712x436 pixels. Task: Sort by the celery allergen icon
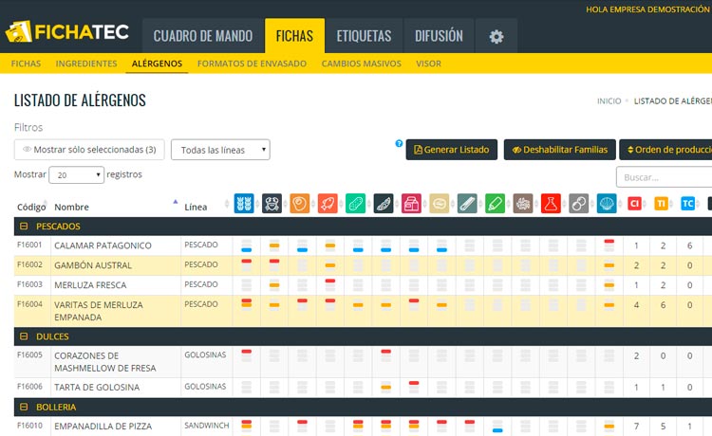(467, 204)
